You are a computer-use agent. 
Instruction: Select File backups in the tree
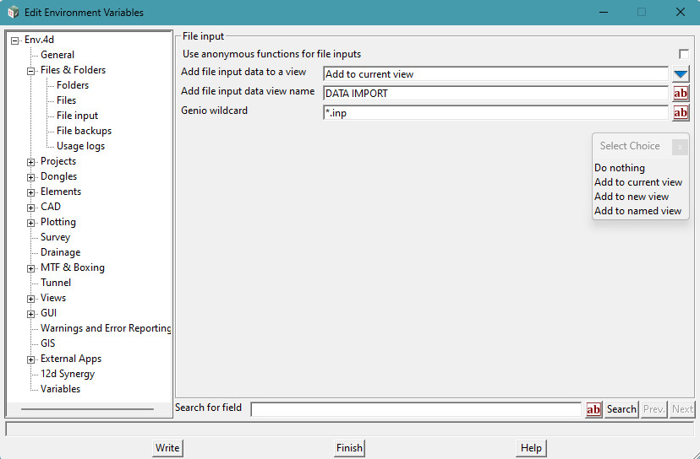pos(84,131)
